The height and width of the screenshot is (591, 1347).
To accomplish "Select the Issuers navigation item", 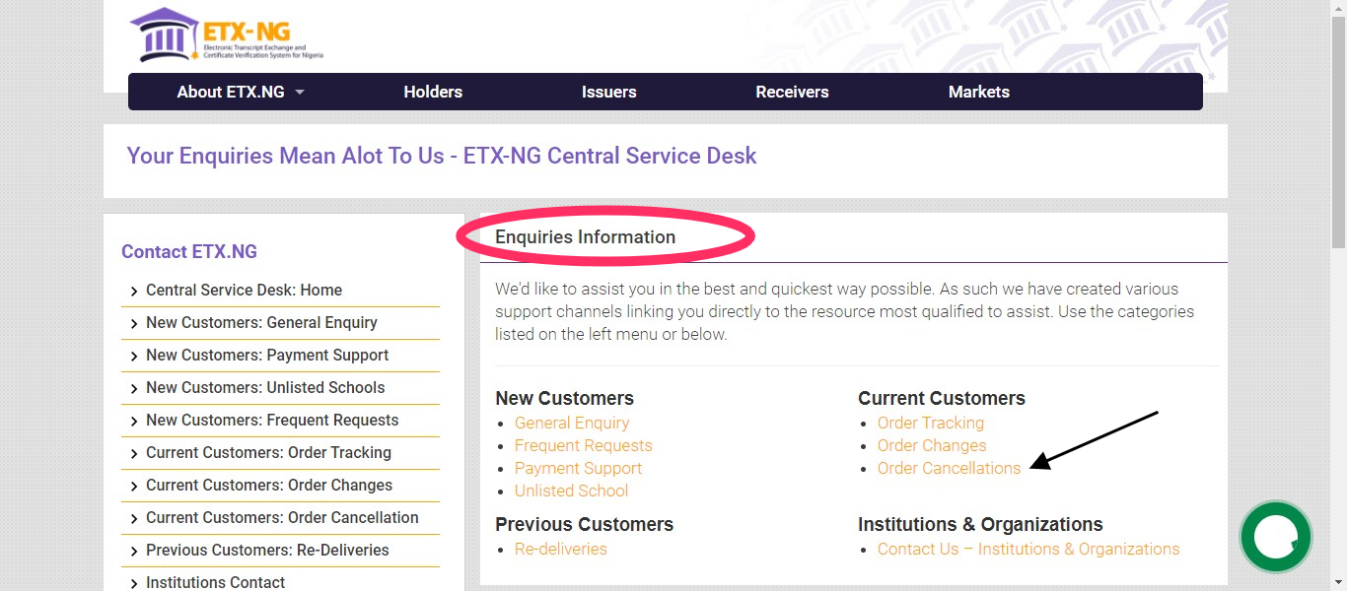I will coord(608,92).
